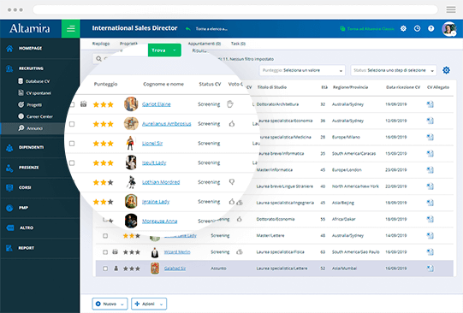Set star rating for Galahad Sir

click(x=132, y=269)
